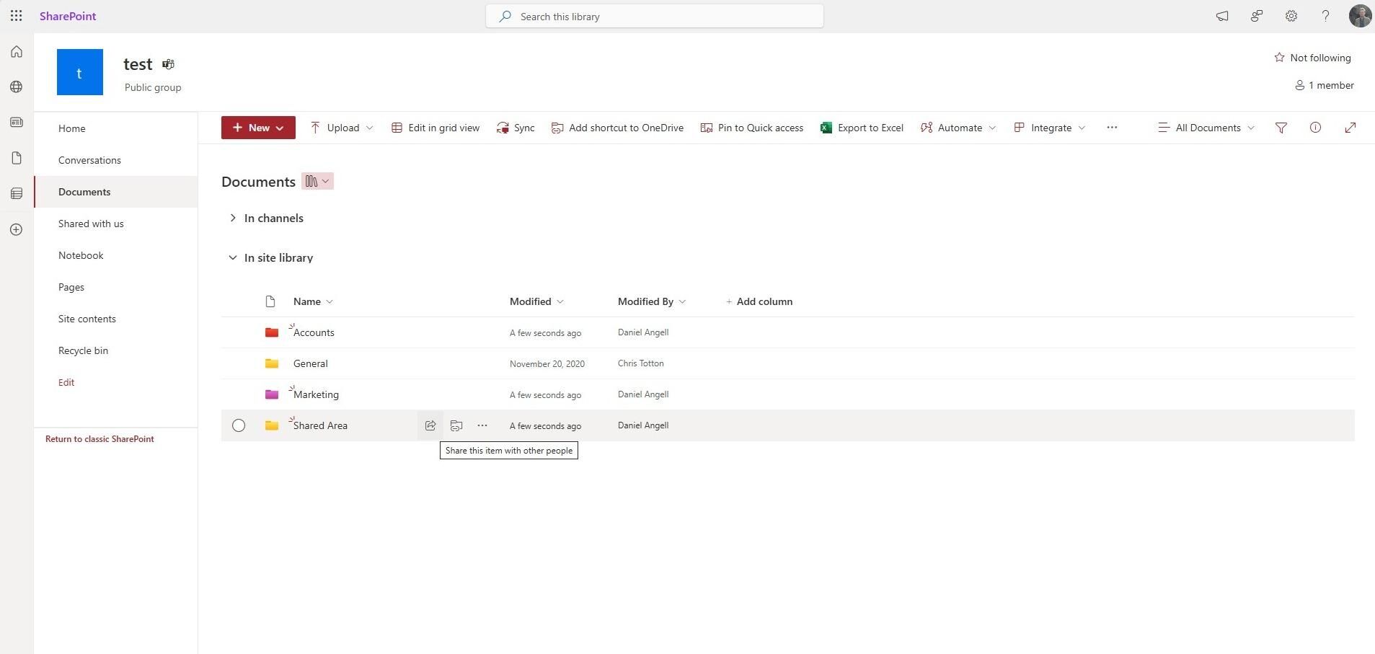Click the Sync button
This screenshot has width=1375, height=654.
[x=516, y=128]
